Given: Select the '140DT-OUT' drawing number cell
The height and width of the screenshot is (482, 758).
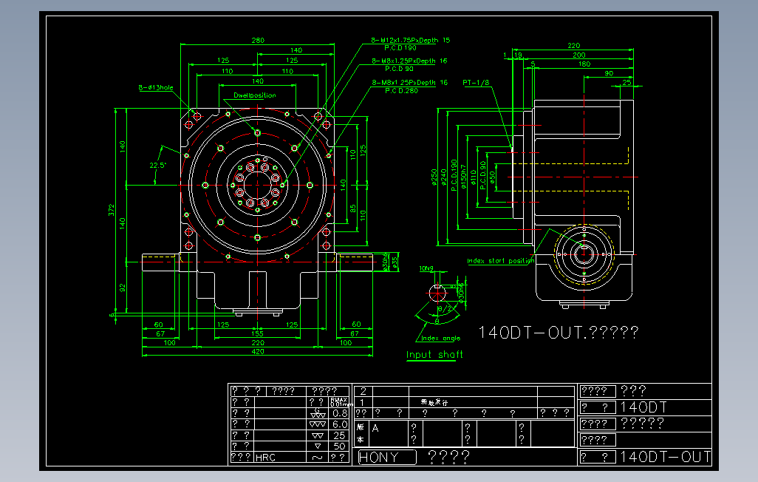Looking at the screenshot, I should (665, 457).
